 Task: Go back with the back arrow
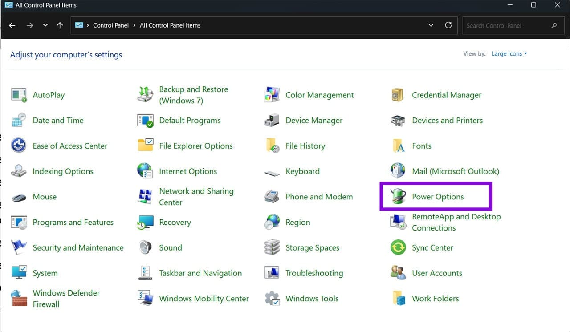click(x=12, y=25)
